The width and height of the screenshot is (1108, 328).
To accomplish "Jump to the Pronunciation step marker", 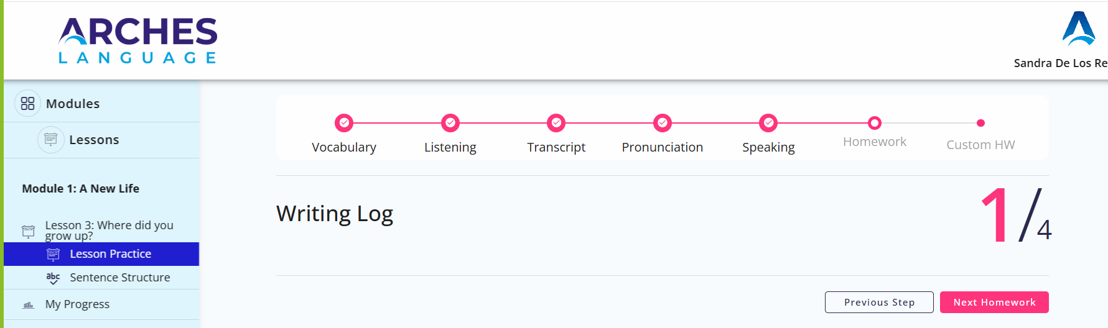I will point(663,123).
